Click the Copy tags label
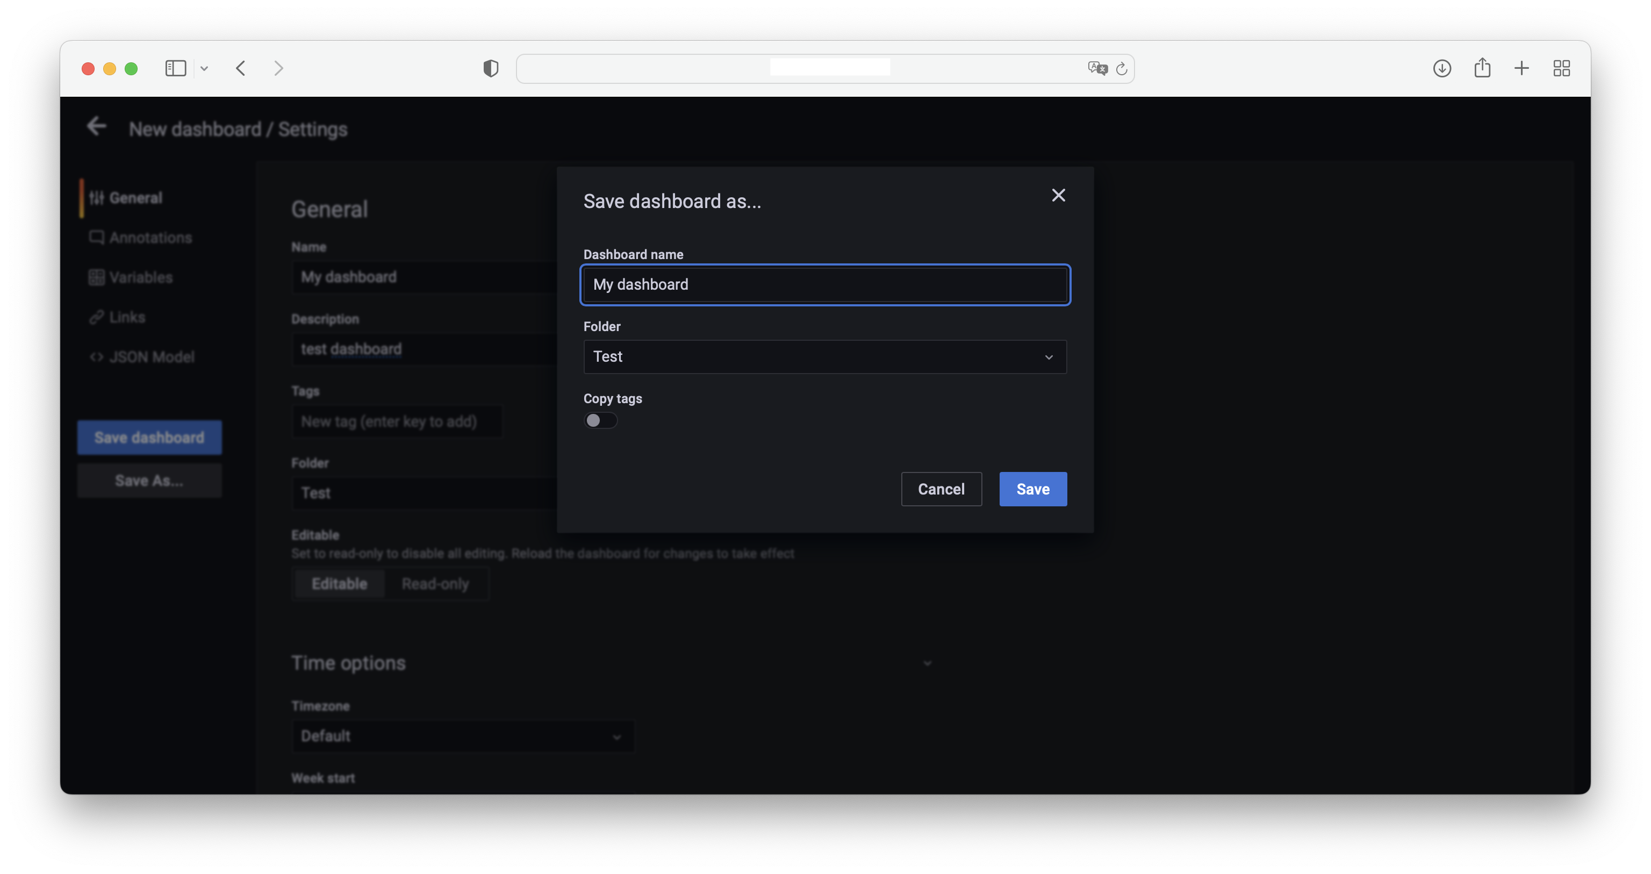Screen dimensions: 1651x874 pyautogui.click(x=612, y=398)
